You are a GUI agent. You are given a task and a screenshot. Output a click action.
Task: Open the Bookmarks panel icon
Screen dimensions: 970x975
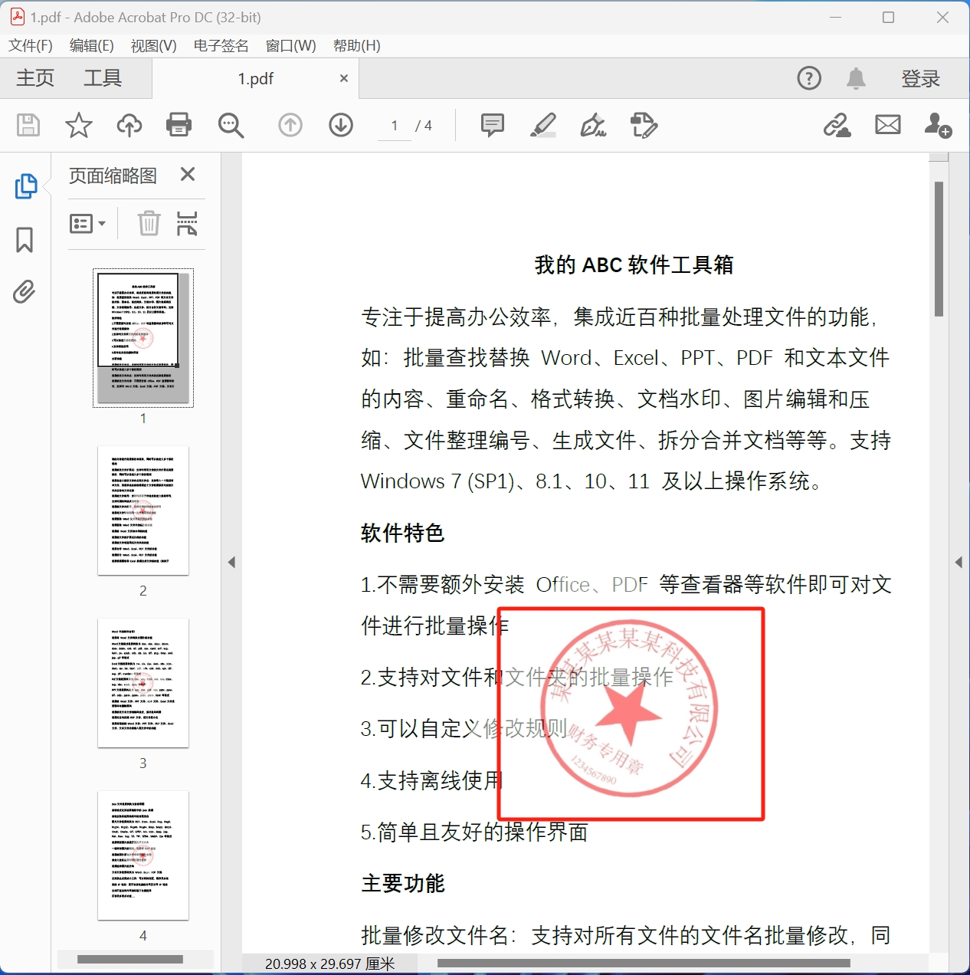(24, 240)
